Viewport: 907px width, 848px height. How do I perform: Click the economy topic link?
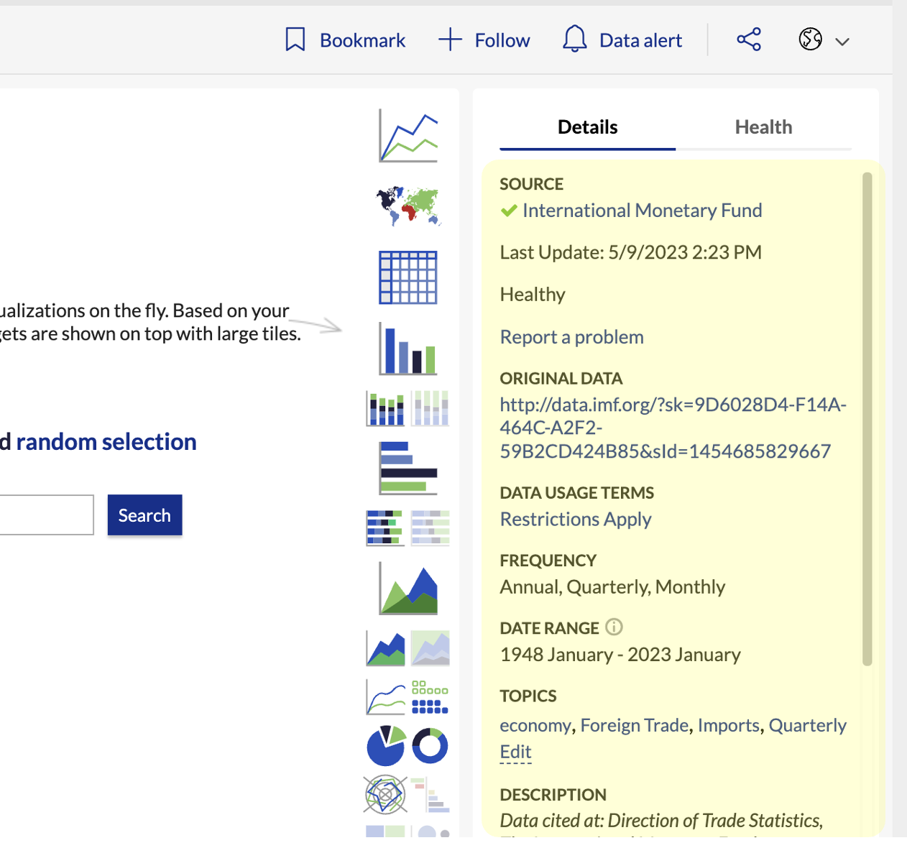tap(535, 725)
